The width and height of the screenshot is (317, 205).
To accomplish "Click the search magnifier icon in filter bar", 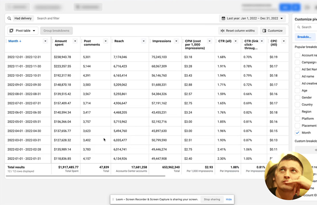I will coord(9,19).
